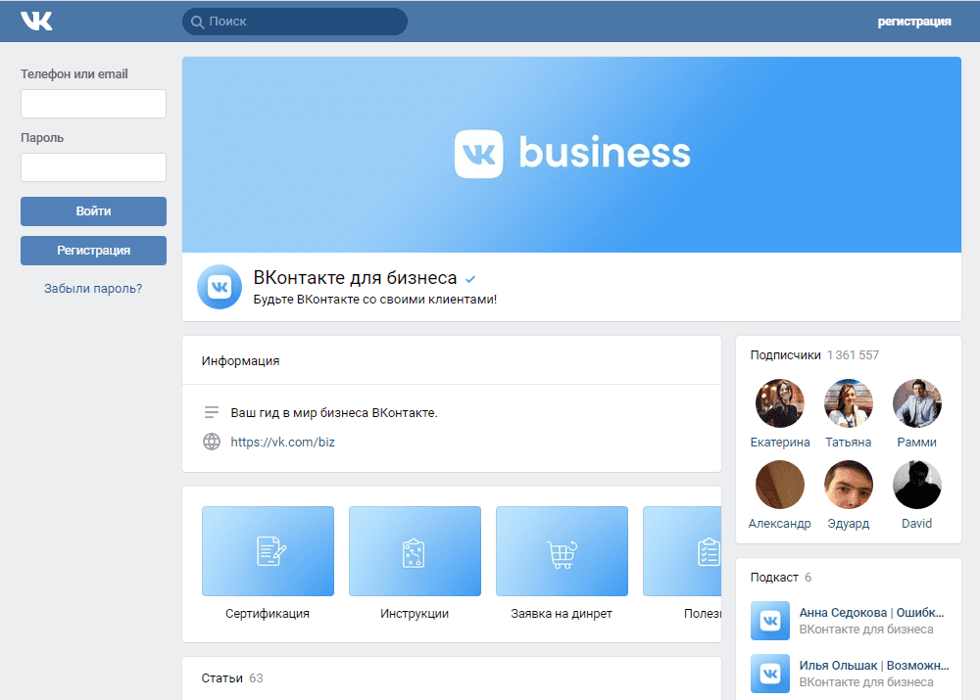Open the Забыли пароль? link
980x700 pixels.
pos(93,289)
